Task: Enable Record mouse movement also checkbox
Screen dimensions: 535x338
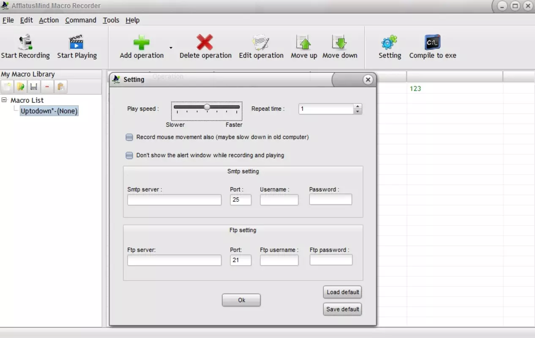Action: click(x=129, y=137)
